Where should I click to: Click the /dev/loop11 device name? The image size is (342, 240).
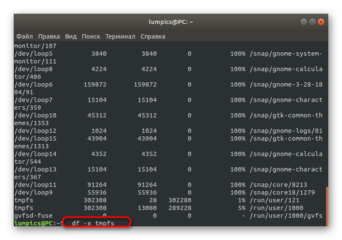[x=35, y=185]
